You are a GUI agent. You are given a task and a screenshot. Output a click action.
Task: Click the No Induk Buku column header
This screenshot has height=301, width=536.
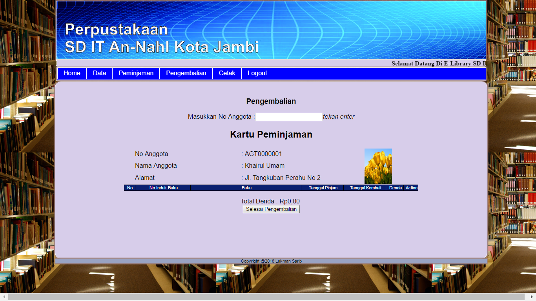163,188
